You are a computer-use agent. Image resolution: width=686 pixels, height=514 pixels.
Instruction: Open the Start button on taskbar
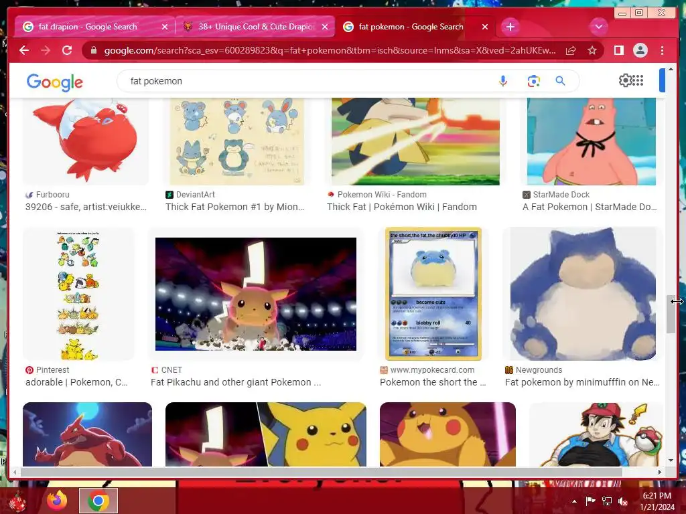point(18,501)
